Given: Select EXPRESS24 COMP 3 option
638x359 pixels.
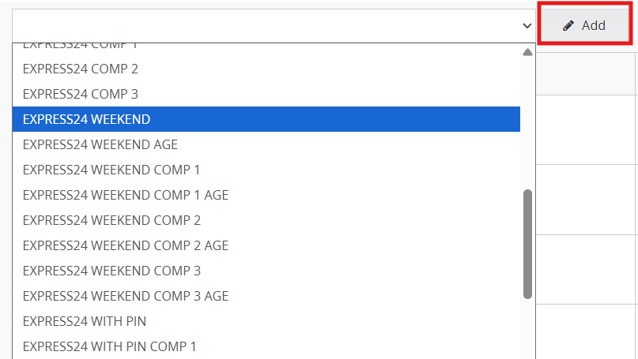Looking at the screenshot, I should pos(81,94).
